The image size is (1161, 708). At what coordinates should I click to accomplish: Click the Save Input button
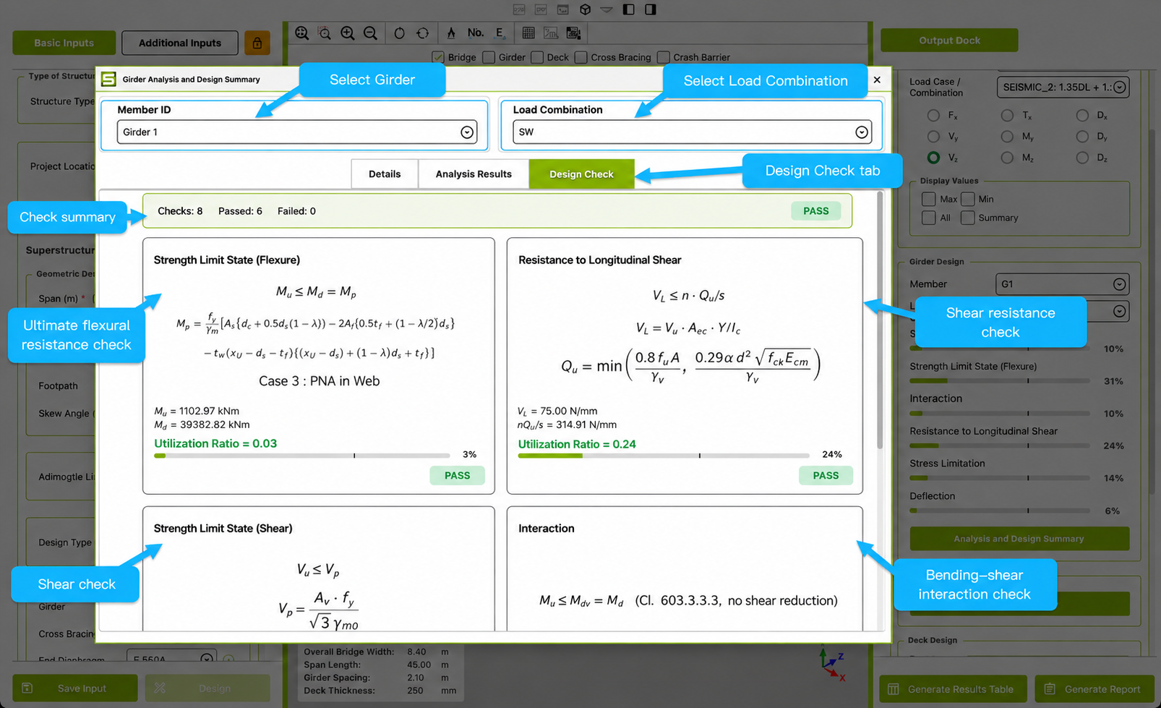pyautogui.click(x=75, y=688)
